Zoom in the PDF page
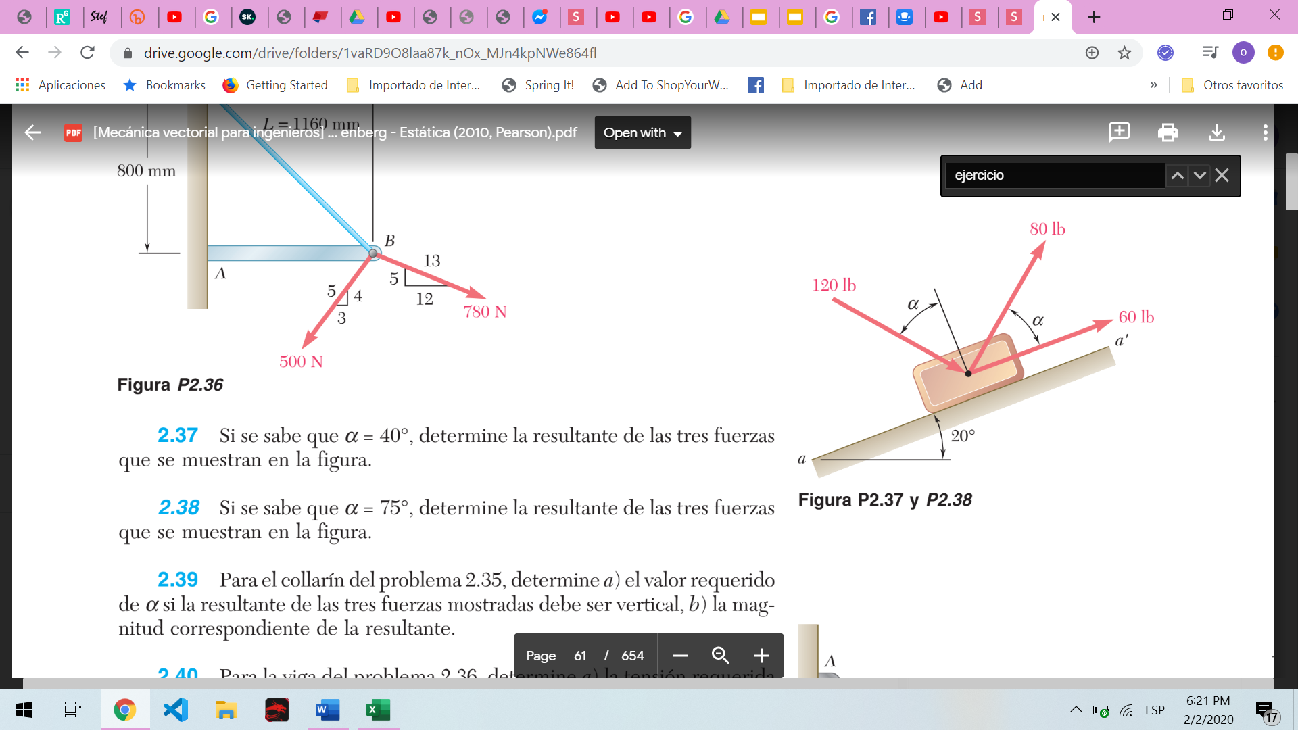1298x730 pixels. 761,656
